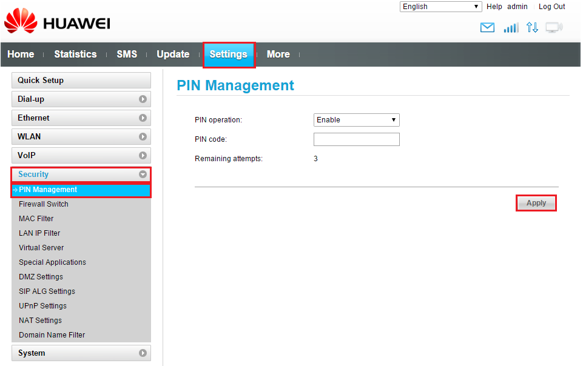Image resolution: width=583 pixels, height=366 pixels.
Task: Open the English language dropdown
Action: click(x=440, y=7)
